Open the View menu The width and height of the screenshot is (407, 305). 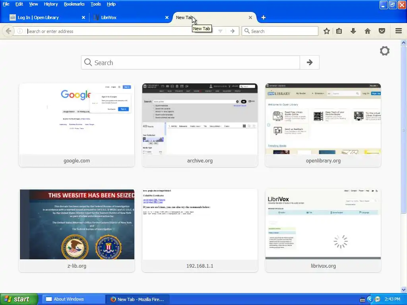(33, 4)
